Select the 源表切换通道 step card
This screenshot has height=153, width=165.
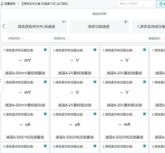[x=99, y=26]
